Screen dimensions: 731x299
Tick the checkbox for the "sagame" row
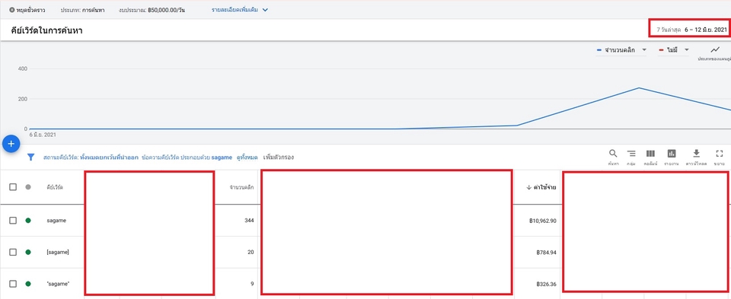tap(13, 284)
